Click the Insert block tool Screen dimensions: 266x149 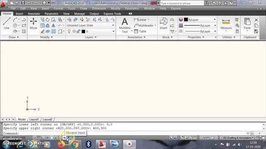[163, 24]
